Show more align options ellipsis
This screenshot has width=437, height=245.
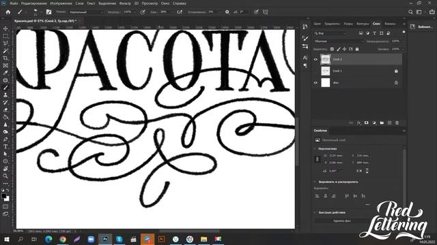click(367, 204)
